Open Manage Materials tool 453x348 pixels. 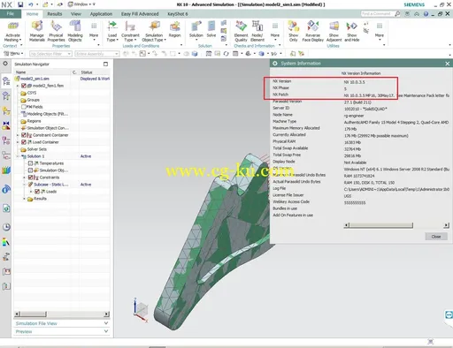[37, 26]
